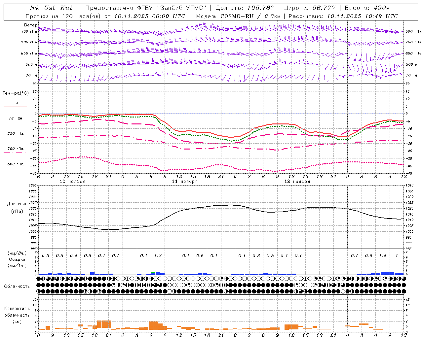Screen dimensions: 423x338
Task: Click the 10 ноября date label
Action: click(x=72, y=182)
